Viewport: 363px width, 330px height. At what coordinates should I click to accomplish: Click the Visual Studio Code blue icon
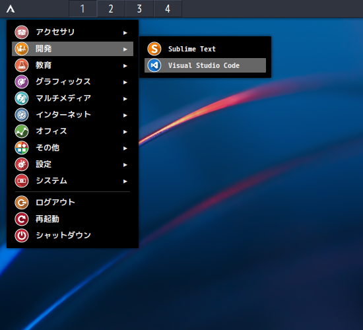pos(154,65)
